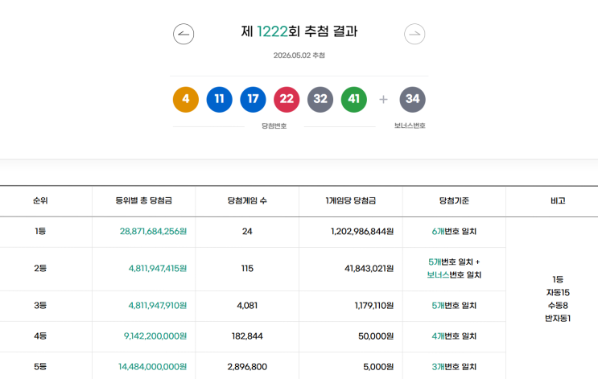Click winning game count 24
This screenshot has width=598, height=379.
pos(247,232)
